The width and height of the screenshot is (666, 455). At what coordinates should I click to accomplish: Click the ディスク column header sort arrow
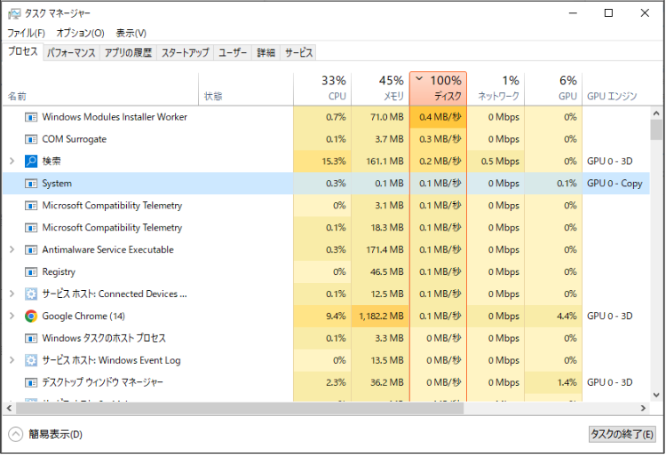click(x=419, y=79)
